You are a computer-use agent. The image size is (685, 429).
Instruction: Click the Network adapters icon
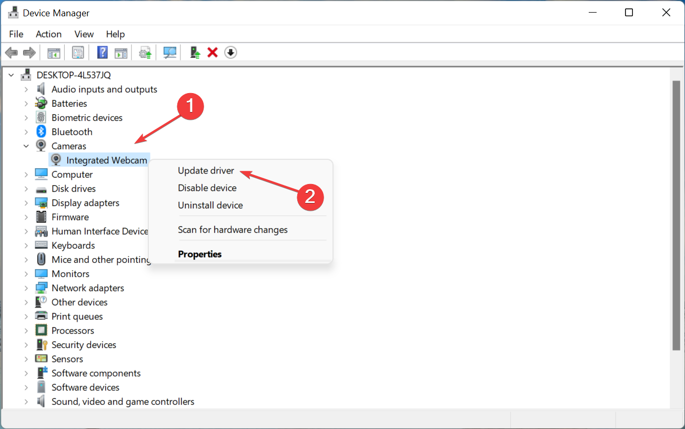pyautogui.click(x=41, y=288)
